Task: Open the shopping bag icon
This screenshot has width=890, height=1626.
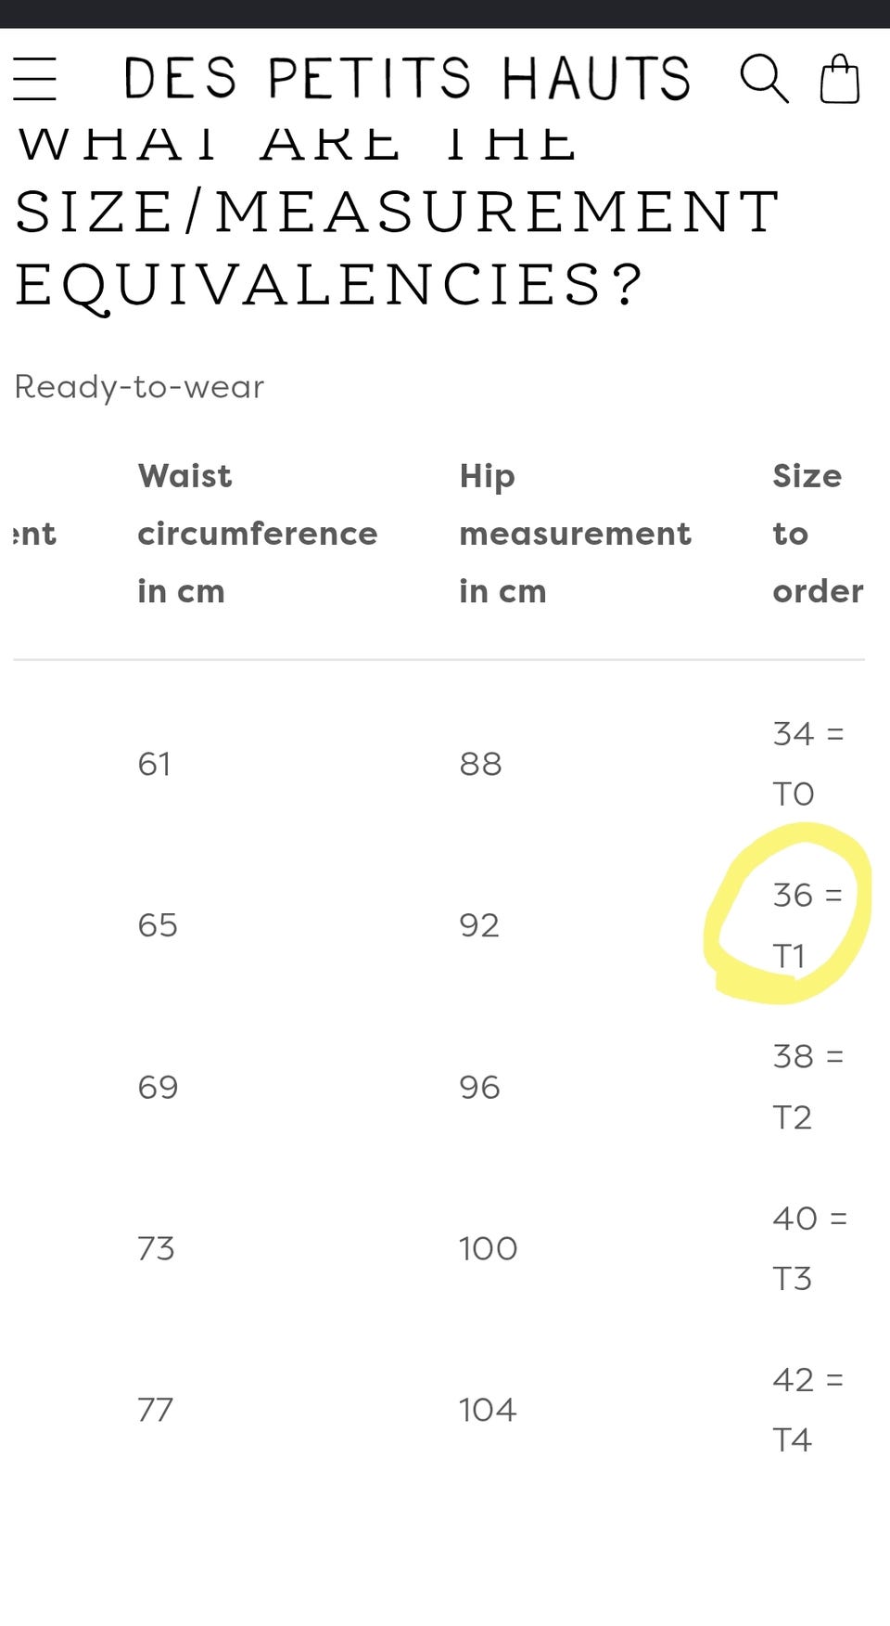Action: tap(840, 78)
